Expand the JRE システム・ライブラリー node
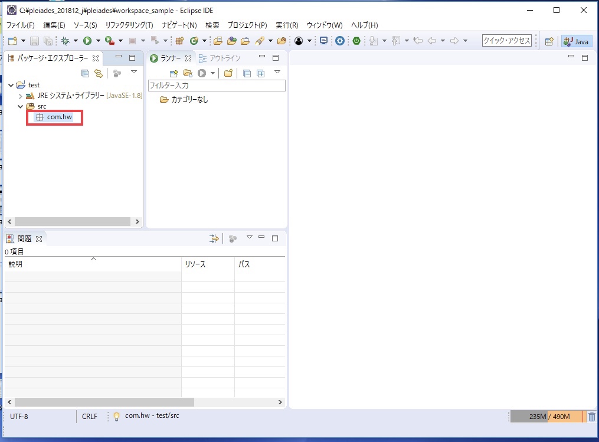Image resolution: width=599 pixels, height=442 pixels. click(20, 96)
